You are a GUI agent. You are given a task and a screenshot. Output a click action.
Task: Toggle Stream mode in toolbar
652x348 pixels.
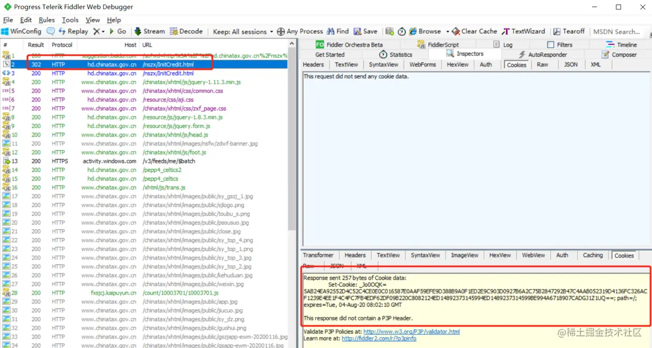[149, 32]
